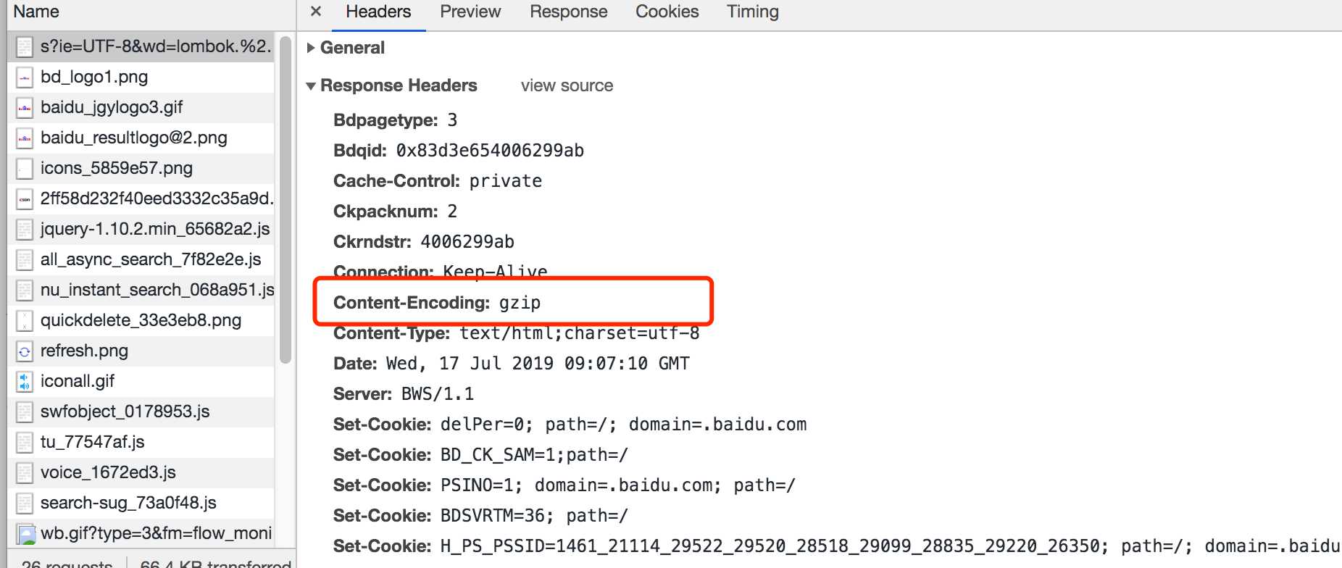Select search-sug_73a0f48.js request
Viewport: 1342px width, 568px height.
point(141,503)
